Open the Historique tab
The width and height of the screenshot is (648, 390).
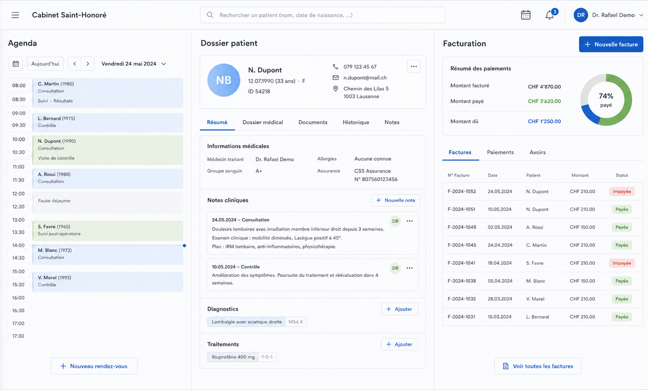tap(356, 122)
